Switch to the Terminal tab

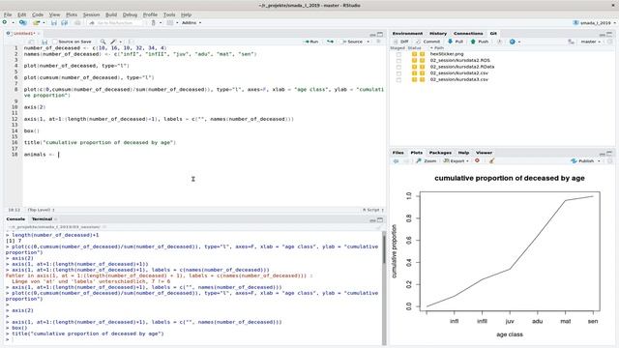[x=42, y=219]
